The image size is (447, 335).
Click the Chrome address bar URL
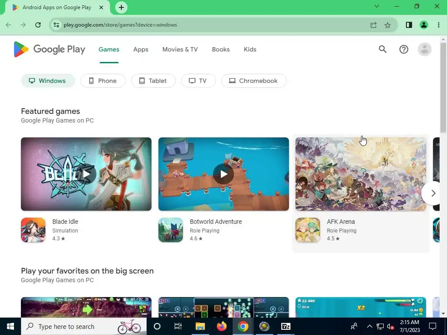120,25
